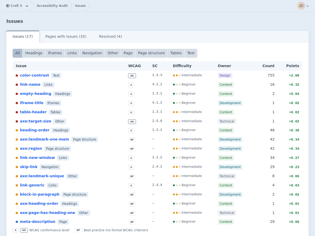Open the axe:region issue

[x=31, y=148]
